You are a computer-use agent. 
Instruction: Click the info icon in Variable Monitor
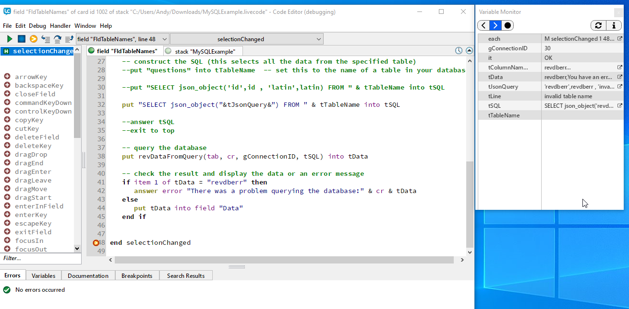tap(613, 25)
